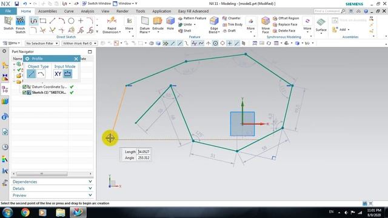This screenshot has height=218, width=388.
Task: Select Line object type in Profile dialog
Action: 31,74
